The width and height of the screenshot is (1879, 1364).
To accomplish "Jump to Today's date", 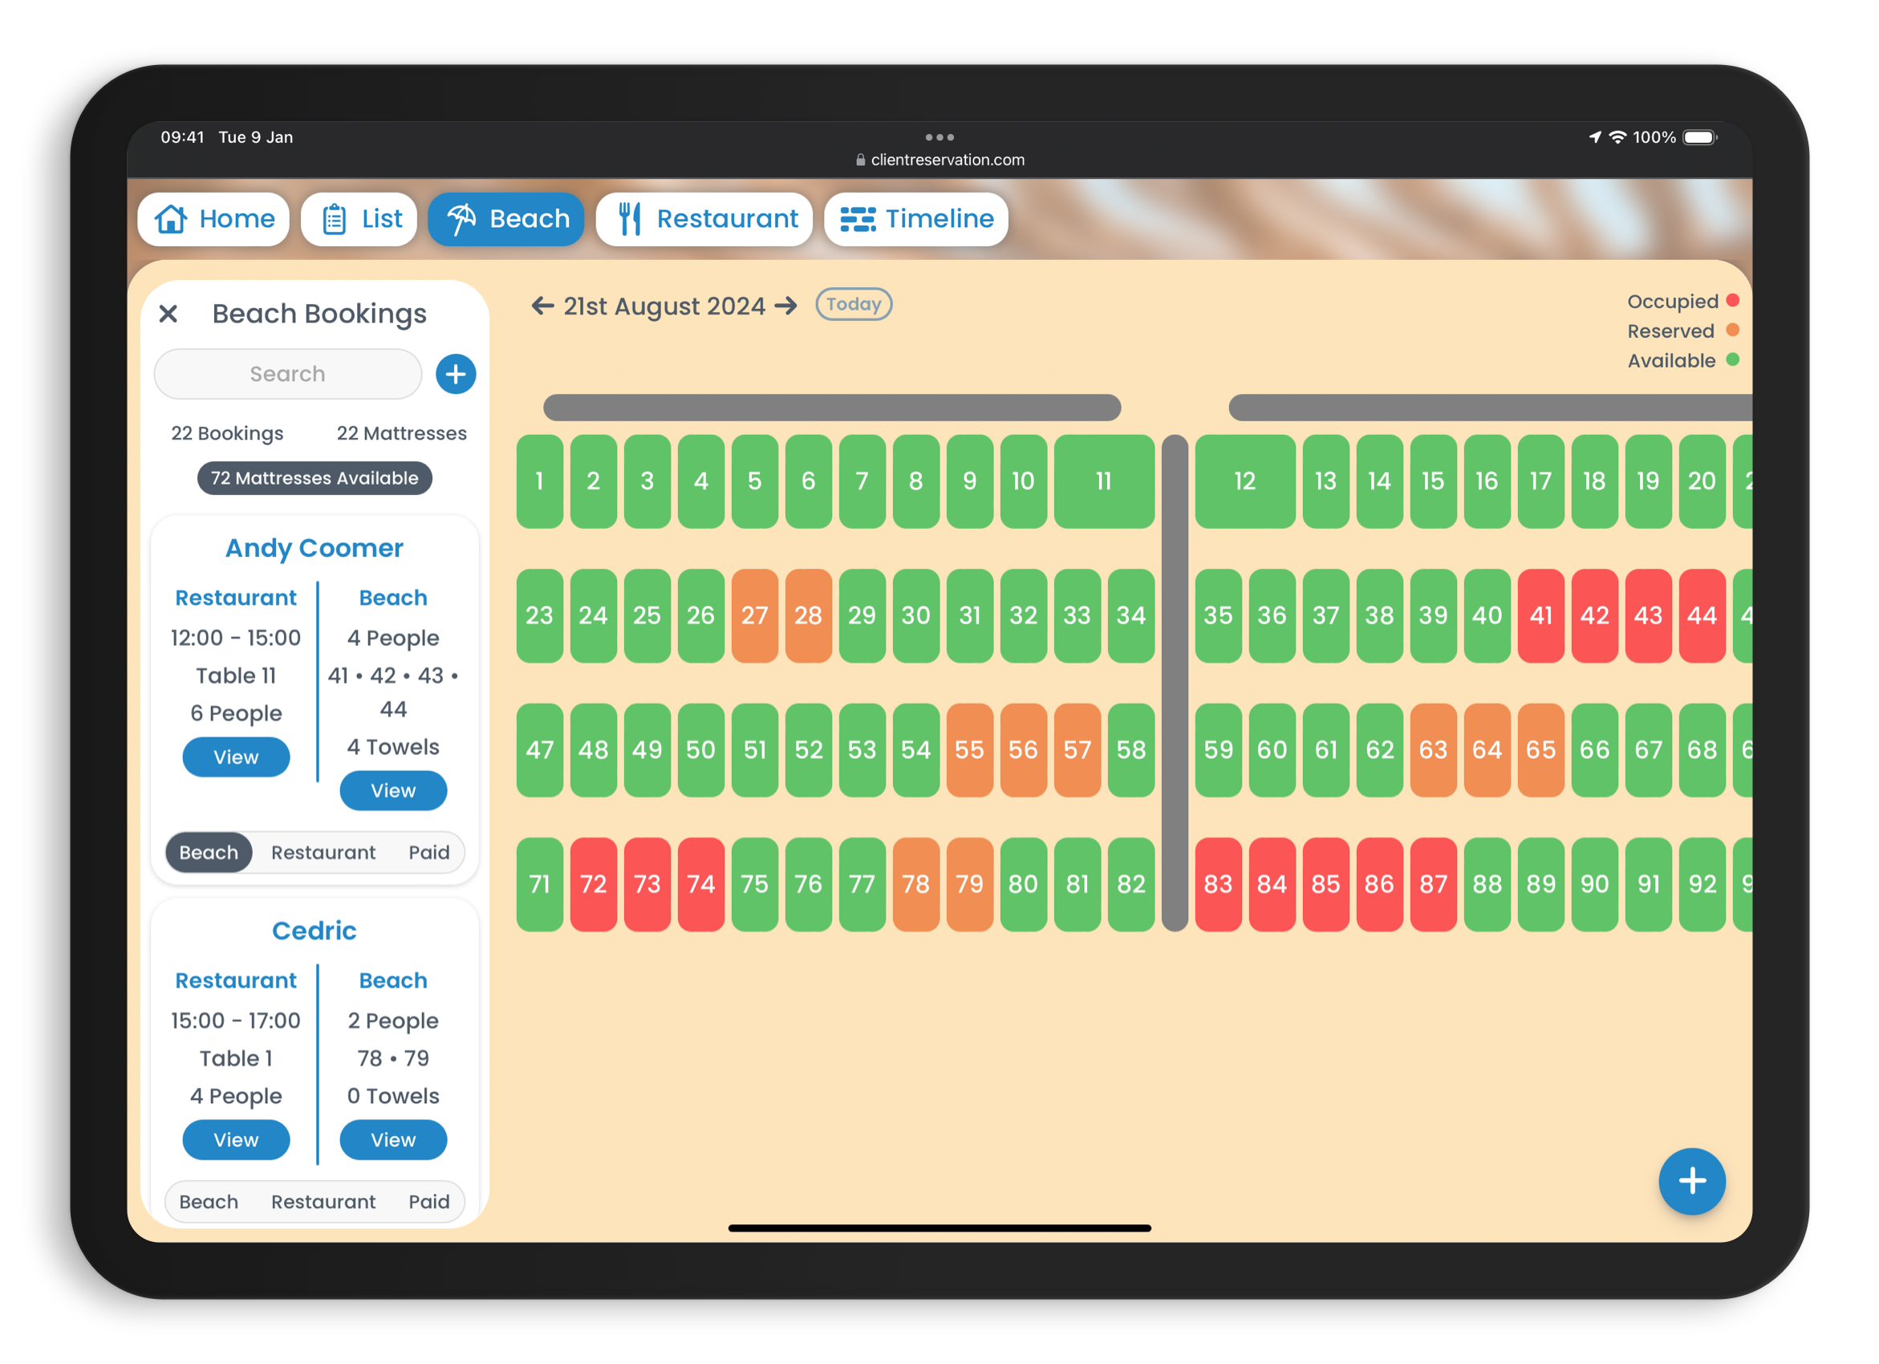I will [x=854, y=304].
